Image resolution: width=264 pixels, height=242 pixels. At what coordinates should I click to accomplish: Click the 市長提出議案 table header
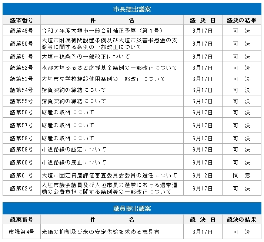click(x=132, y=9)
